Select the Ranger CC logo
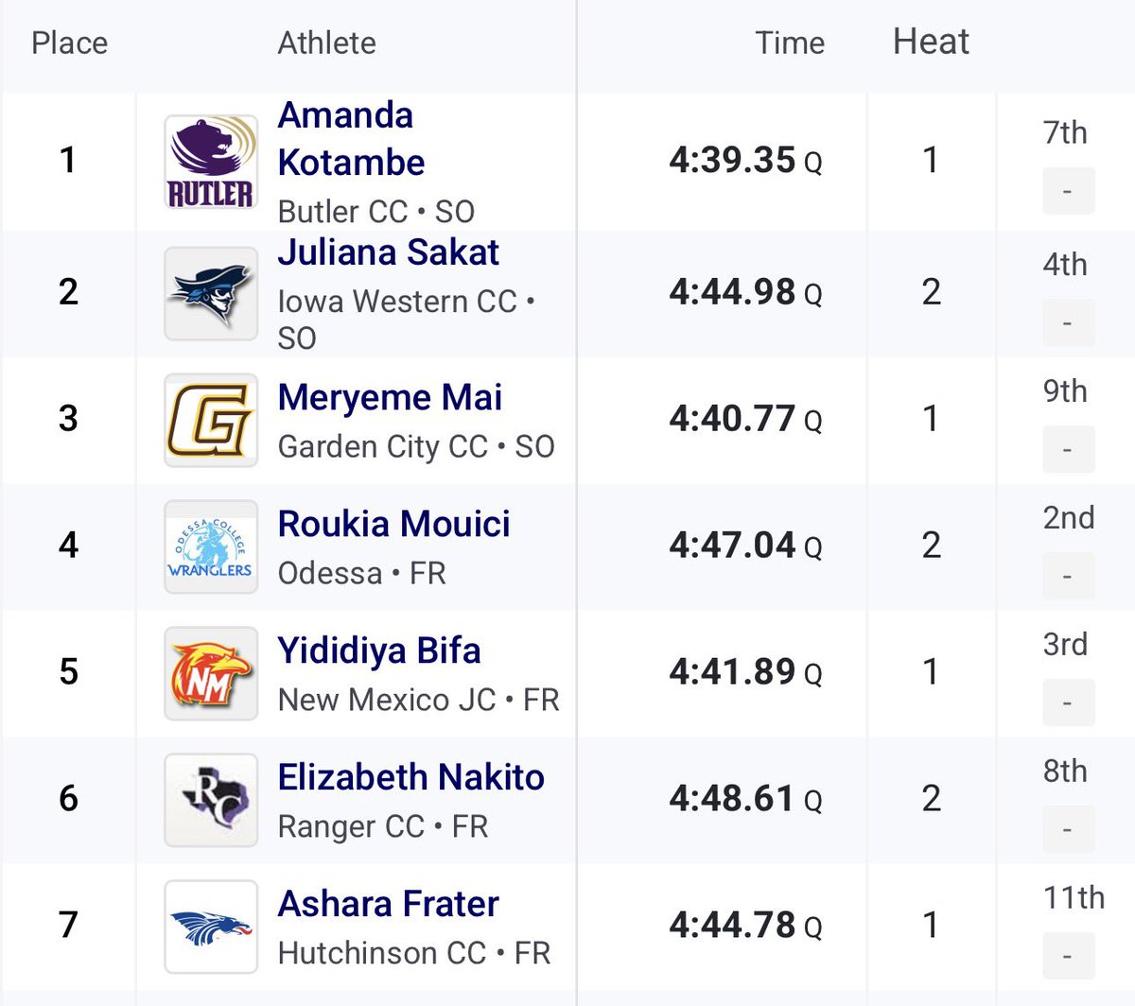Image resolution: width=1135 pixels, height=1006 pixels. [211, 800]
